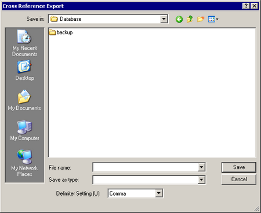Go up one folder level

pos(190,19)
